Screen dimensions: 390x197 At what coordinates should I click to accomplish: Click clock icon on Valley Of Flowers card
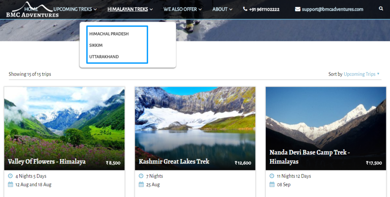10,176
